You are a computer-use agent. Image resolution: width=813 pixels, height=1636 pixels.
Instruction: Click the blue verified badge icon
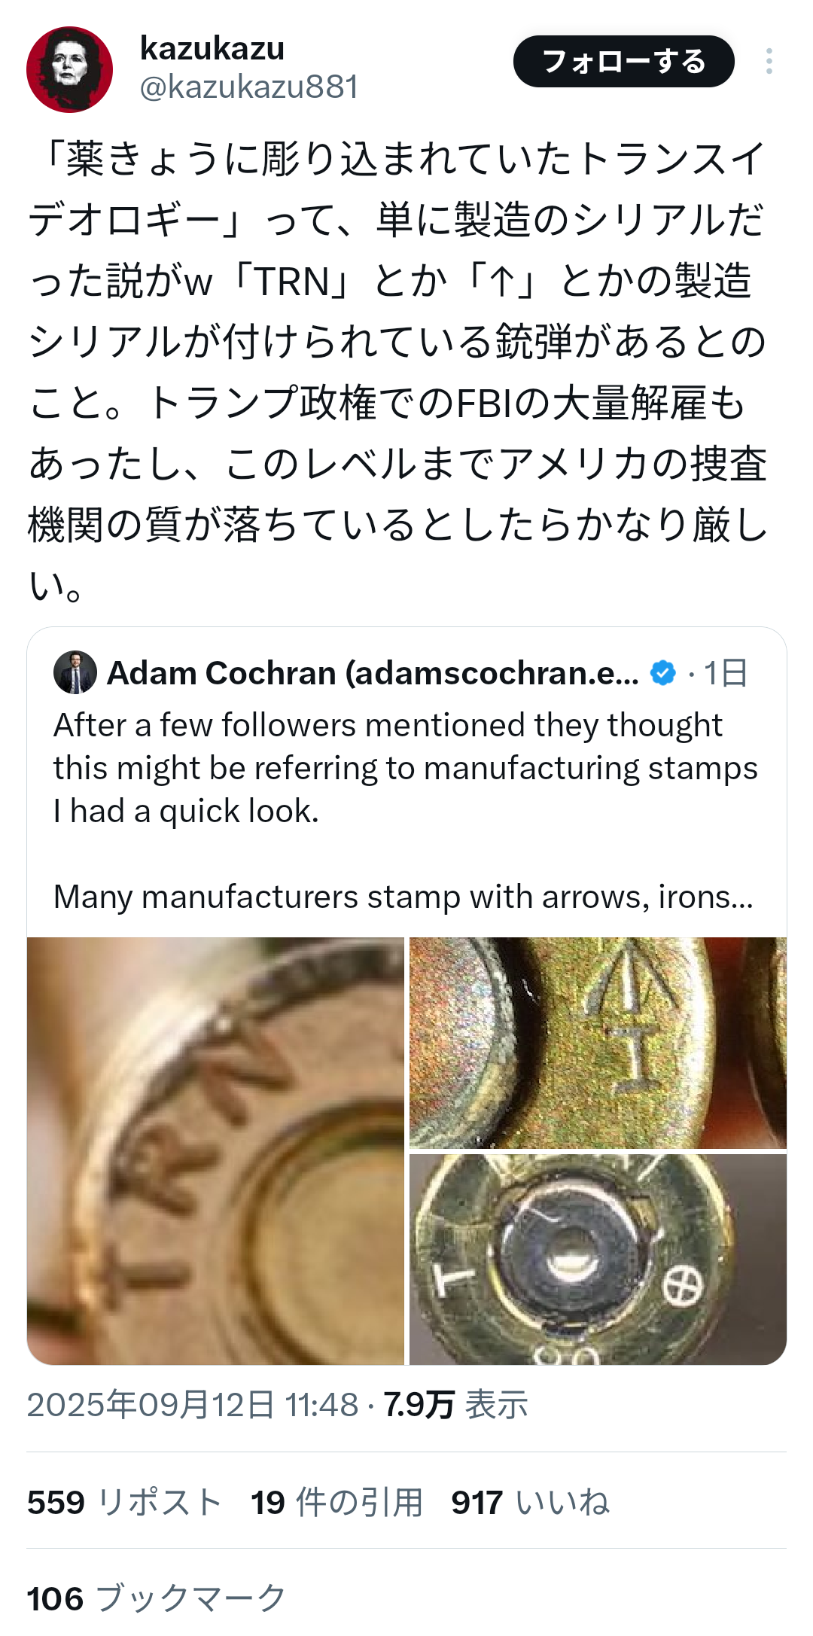[x=663, y=673]
